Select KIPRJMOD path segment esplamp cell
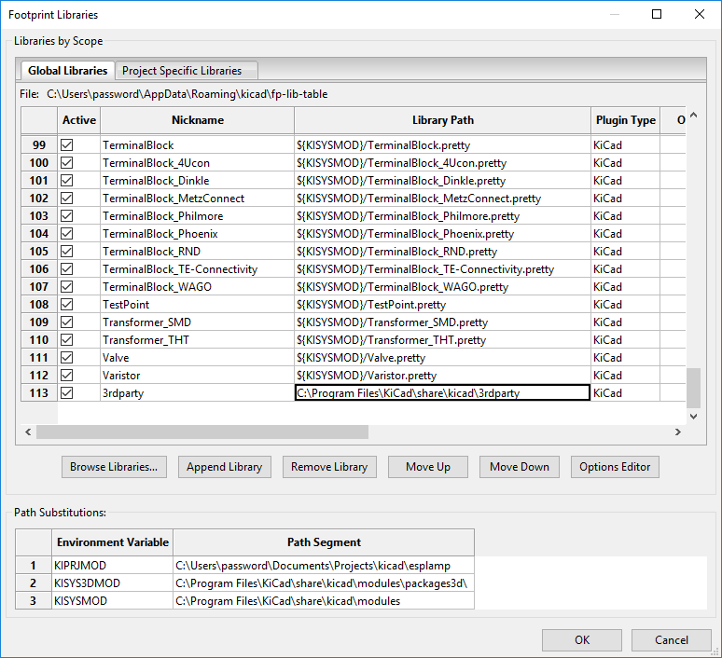The image size is (722, 658). [x=324, y=566]
